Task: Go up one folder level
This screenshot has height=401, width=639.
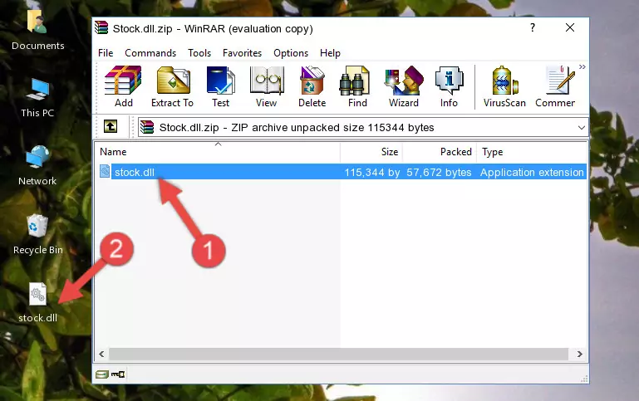Action: [111, 127]
